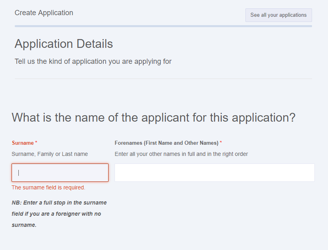
Task: Click 'The surname field is required' error message
Action: [48, 187]
